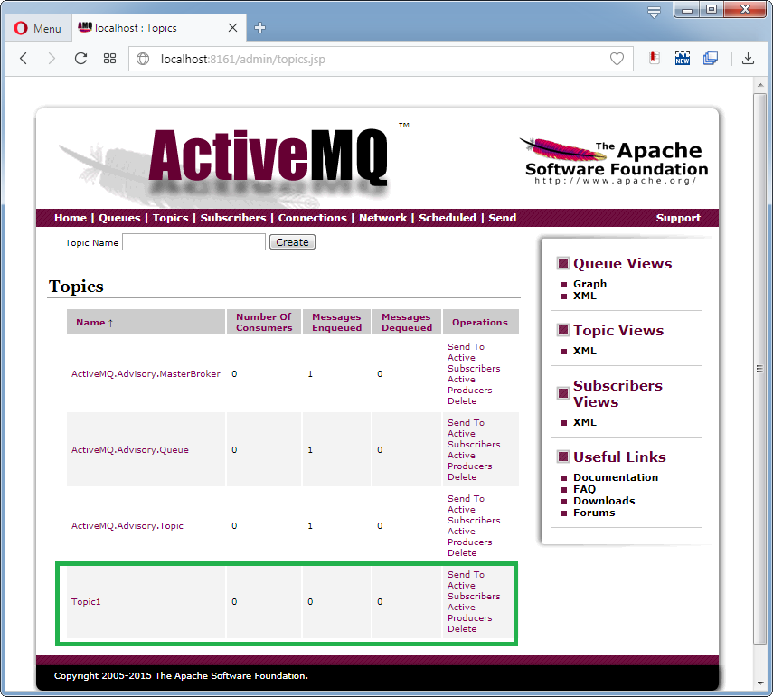773x697 pixels.
Task: View the Connections page
Action: coord(313,218)
